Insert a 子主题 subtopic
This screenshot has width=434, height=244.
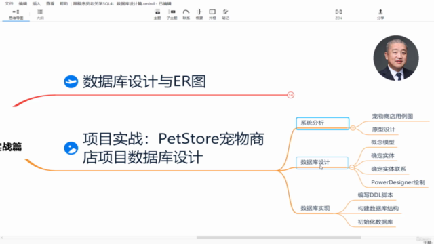(x=172, y=14)
